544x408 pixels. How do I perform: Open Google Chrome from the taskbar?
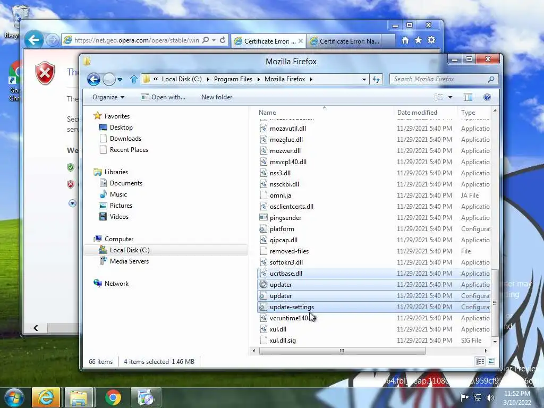113,397
